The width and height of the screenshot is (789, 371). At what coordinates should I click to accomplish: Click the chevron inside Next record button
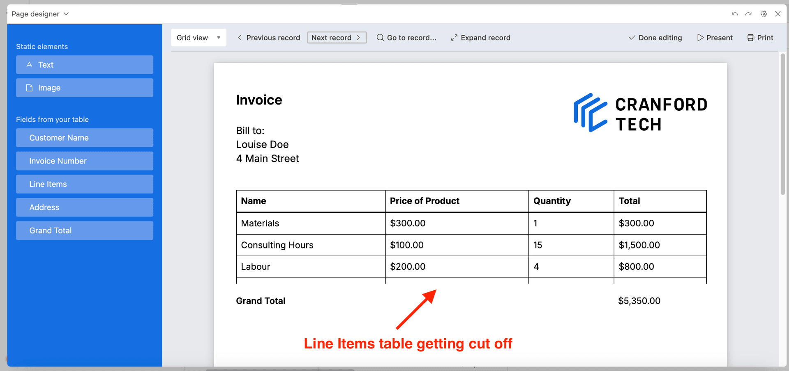[359, 37]
